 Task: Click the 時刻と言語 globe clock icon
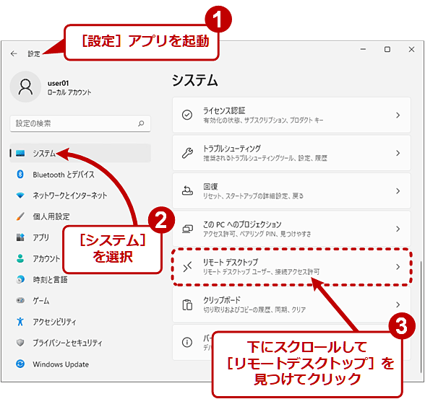coord(20,279)
